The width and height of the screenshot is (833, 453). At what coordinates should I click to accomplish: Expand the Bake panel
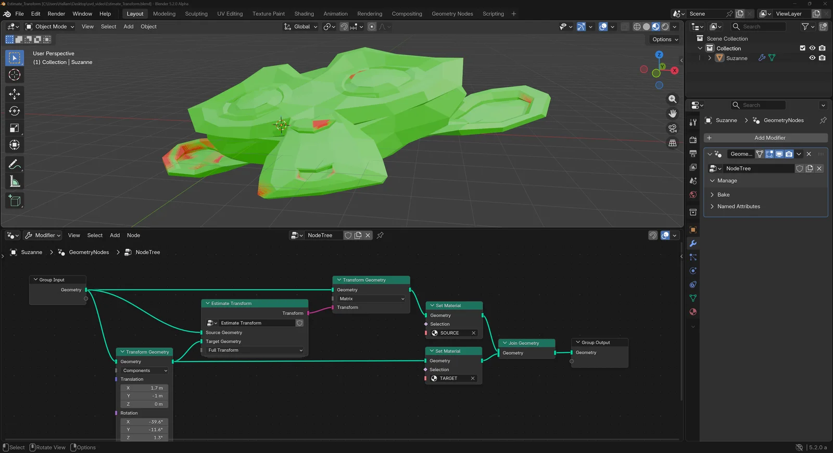[724, 195]
